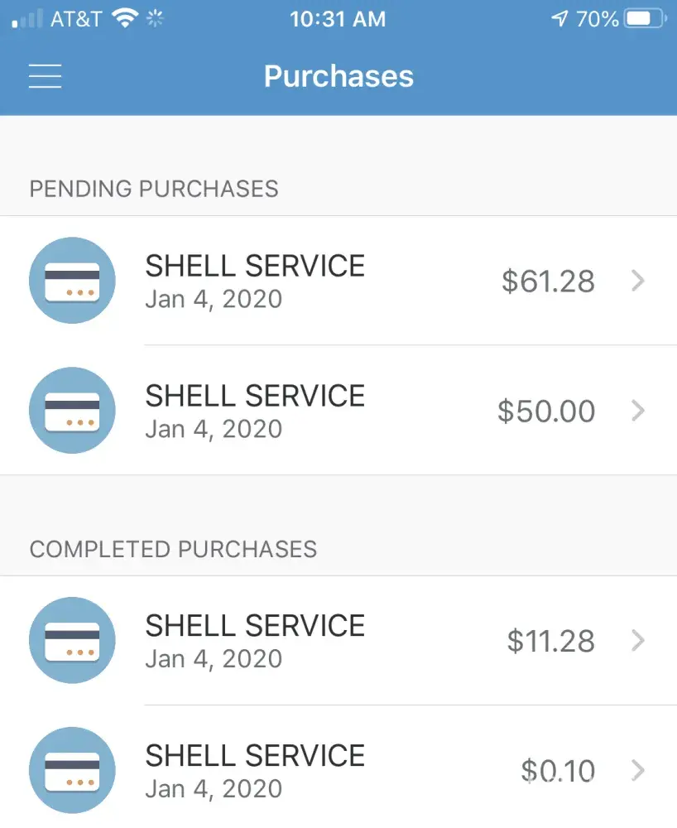Expand the $61.28 purchase chevron
The width and height of the screenshot is (677, 828).
click(x=637, y=281)
